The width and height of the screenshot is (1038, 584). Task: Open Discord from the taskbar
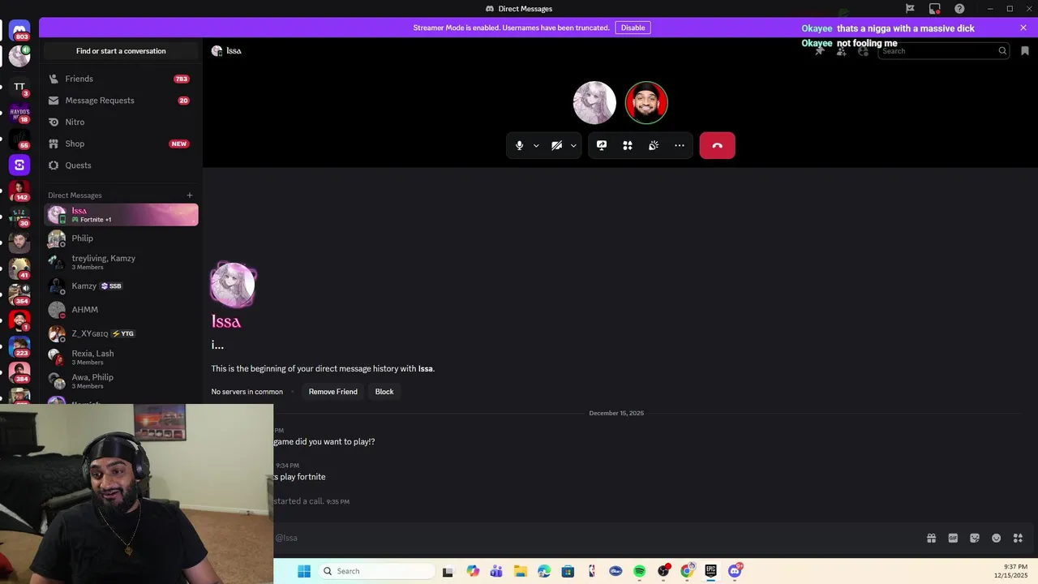pyautogui.click(x=735, y=571)
